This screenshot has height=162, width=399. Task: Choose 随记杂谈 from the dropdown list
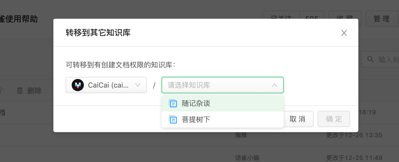[x=196, y=103]
